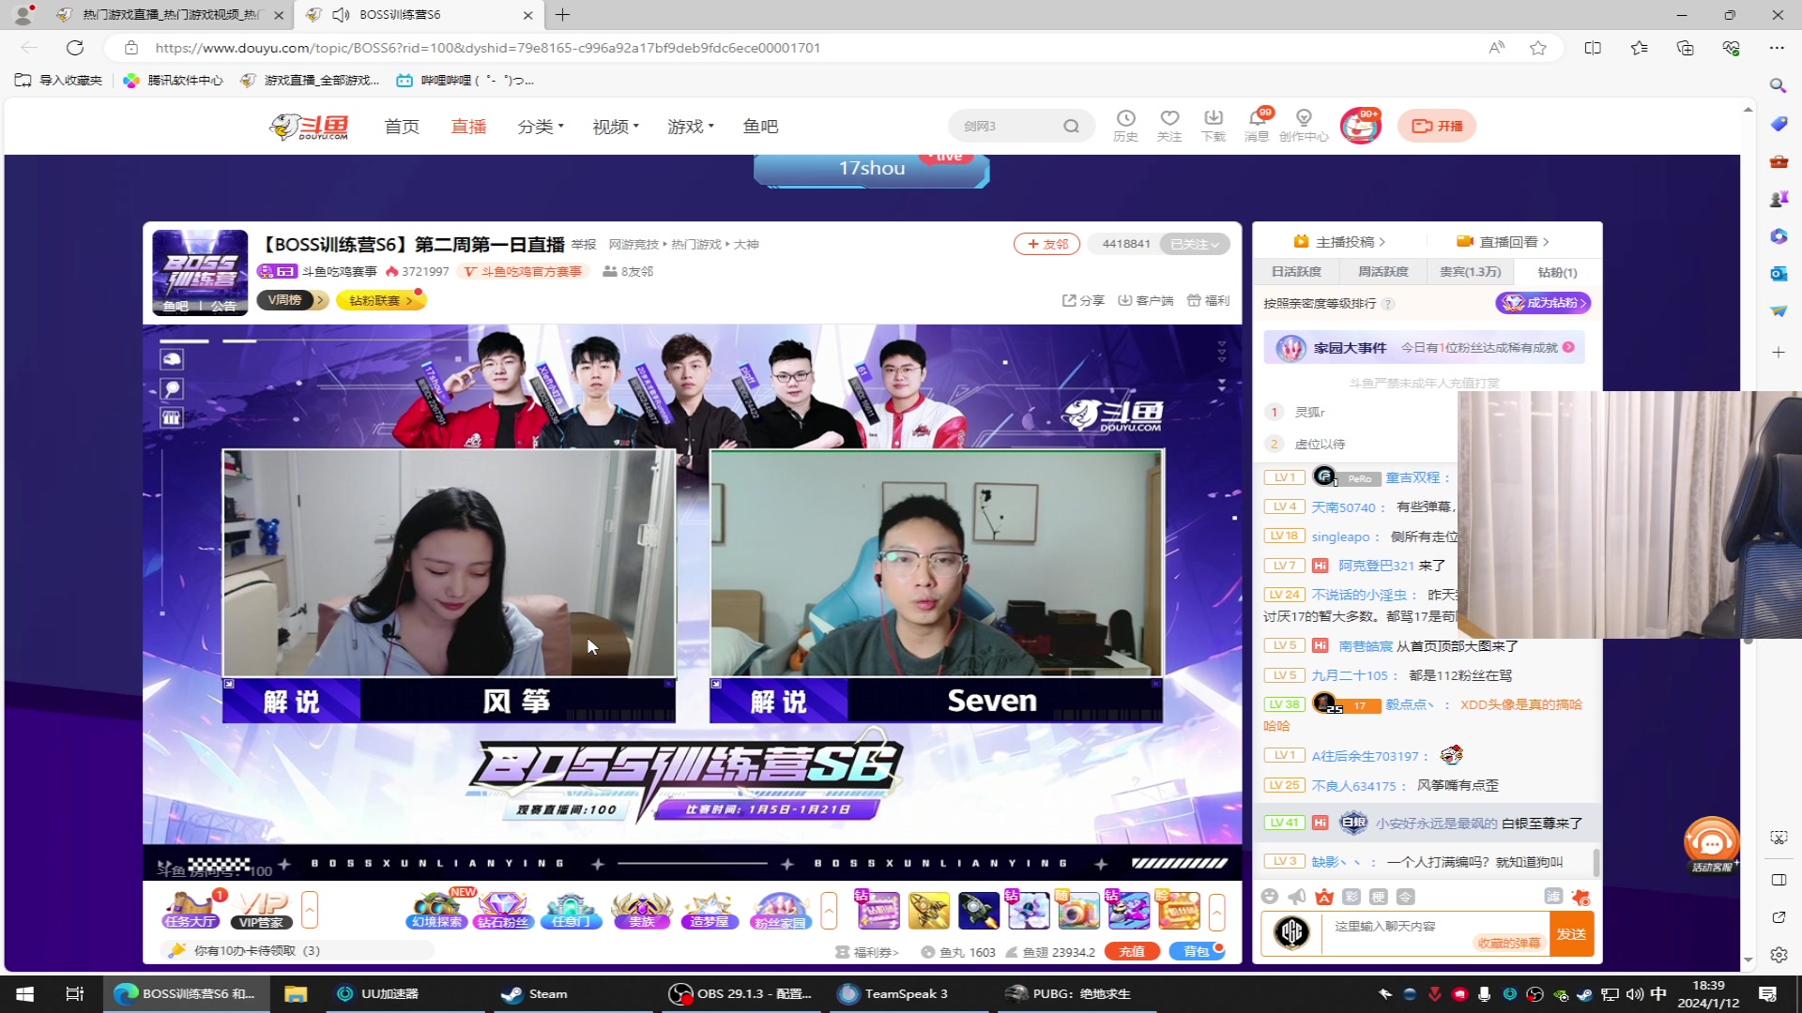
Task: Switch to the 周活跃度 tab
Action: (1383, 272)
